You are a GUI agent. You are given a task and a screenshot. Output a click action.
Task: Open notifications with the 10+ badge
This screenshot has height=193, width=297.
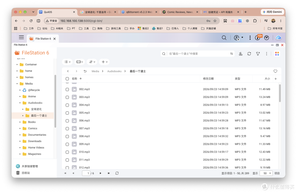coord(258,37)
